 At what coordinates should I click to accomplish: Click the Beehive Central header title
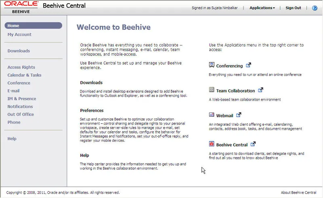coord(64,6)
